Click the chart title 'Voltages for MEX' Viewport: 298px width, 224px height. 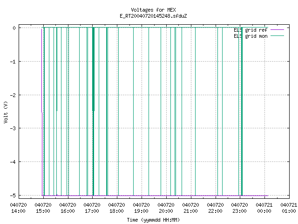pos(153,10)
